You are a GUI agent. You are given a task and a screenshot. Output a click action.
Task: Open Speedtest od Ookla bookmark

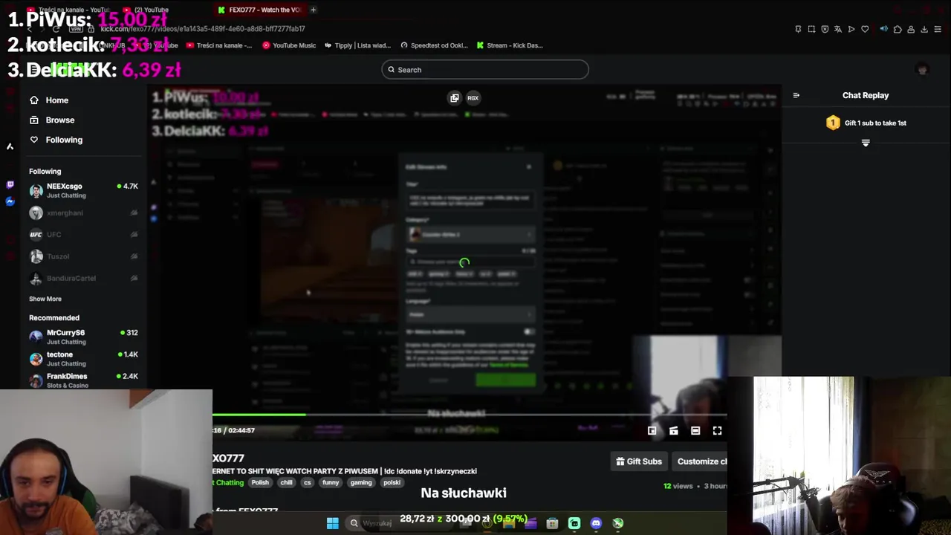point(434,45)
